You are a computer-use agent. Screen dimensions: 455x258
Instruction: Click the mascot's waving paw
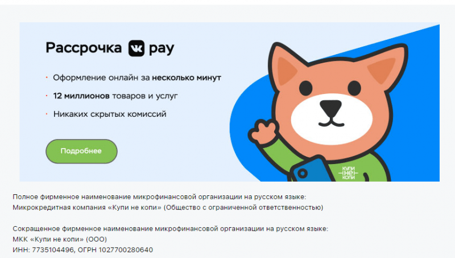pyautogui.click(x=263, y=132)
